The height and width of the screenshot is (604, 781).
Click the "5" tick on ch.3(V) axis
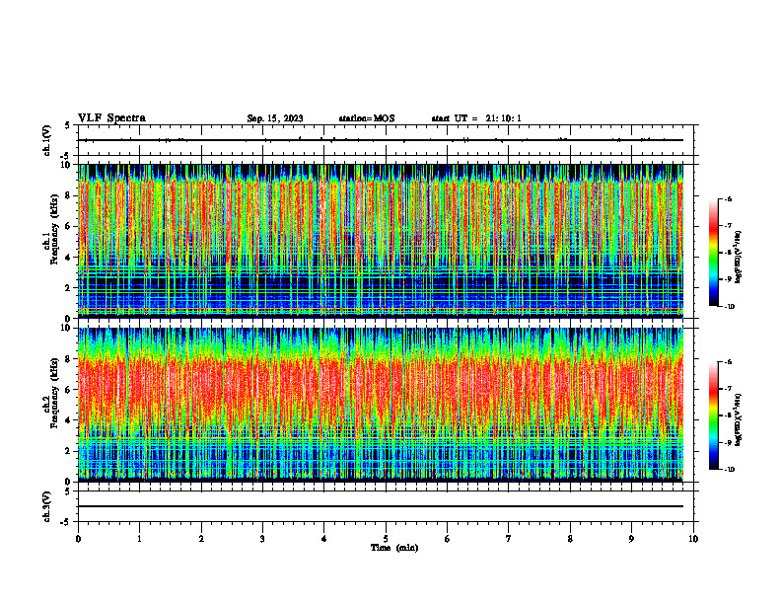coord(68,491)
